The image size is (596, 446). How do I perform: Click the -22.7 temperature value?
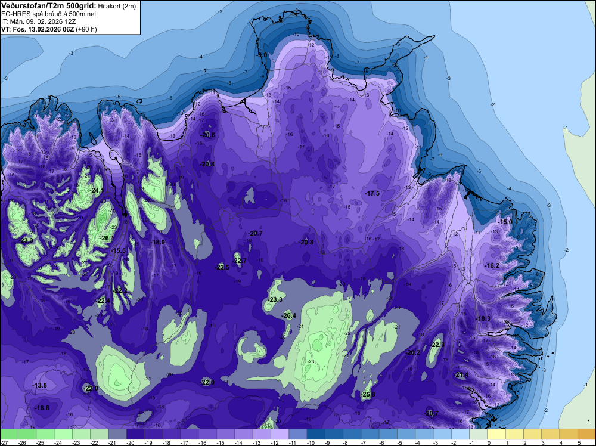click(x=240, y=261)
